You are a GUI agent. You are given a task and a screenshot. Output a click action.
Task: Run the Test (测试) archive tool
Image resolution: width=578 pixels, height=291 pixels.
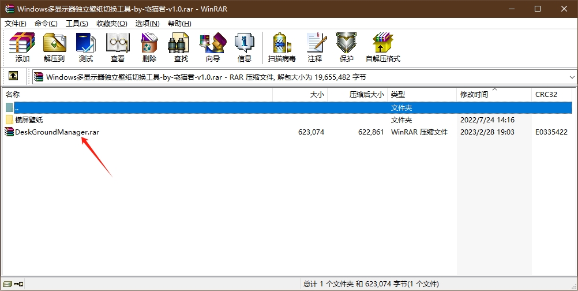click(86, 47)
